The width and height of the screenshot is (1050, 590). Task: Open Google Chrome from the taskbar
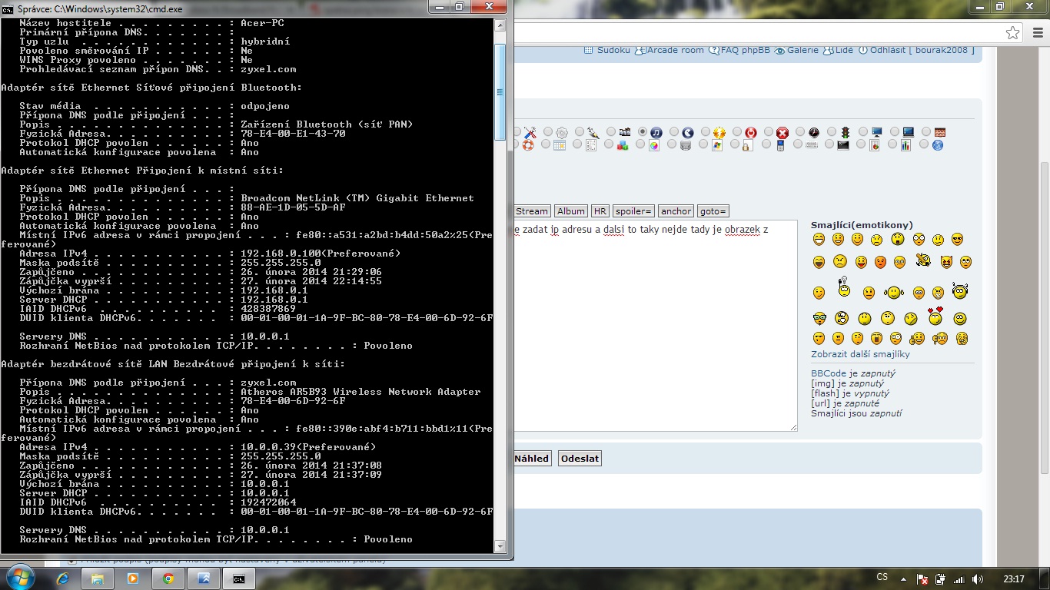[168, 578]
